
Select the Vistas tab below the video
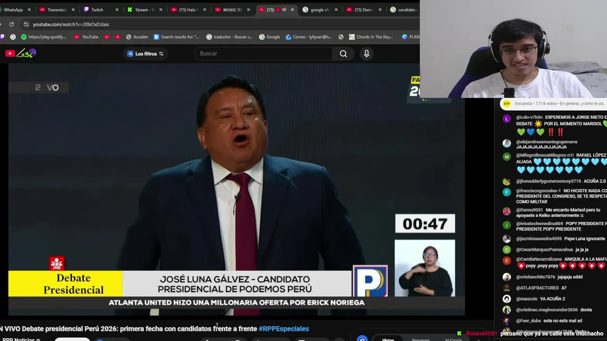388,339
